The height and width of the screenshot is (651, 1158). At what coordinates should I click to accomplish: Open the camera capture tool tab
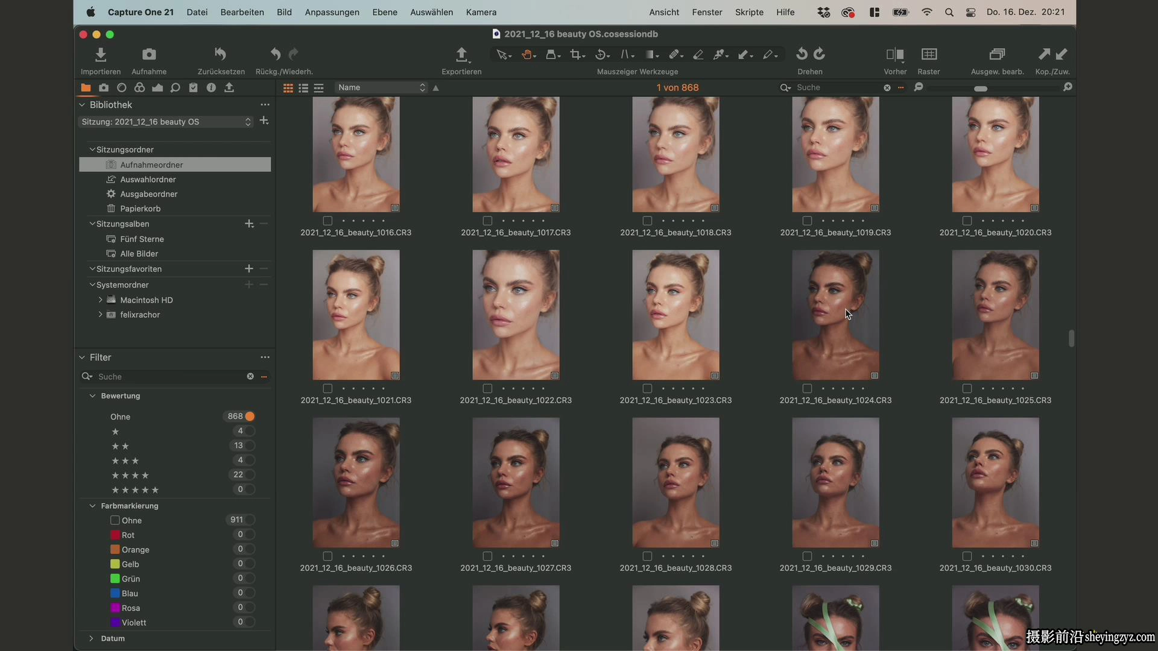point(104,88)
